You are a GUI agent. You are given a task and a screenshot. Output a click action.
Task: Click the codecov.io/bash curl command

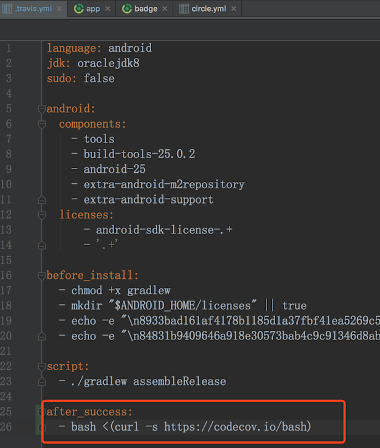click(191, 427)
